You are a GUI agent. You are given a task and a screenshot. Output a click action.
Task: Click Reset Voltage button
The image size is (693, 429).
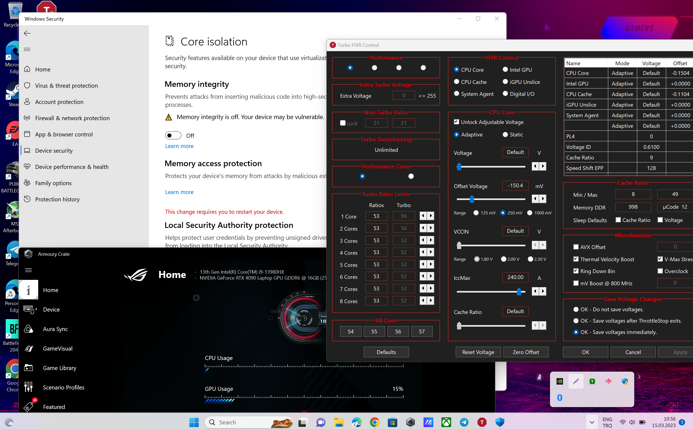(x=477, y=352)
